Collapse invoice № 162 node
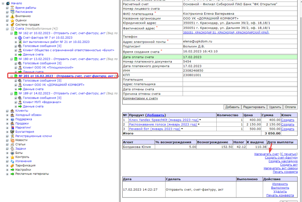The image size is (302, 202). (11, 33)
